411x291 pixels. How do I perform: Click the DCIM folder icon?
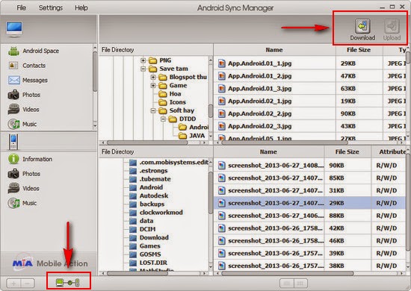pos(133,230)
